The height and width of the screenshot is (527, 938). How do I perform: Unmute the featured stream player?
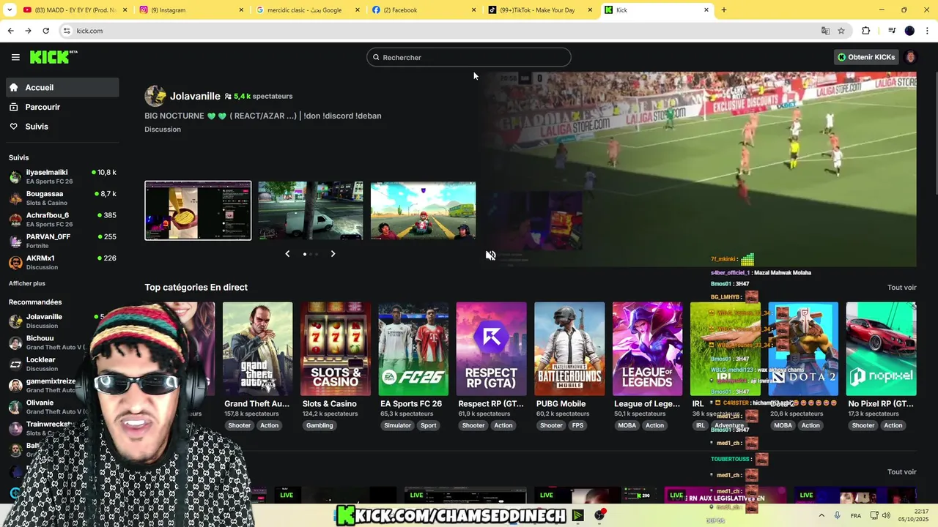[491, 255]
